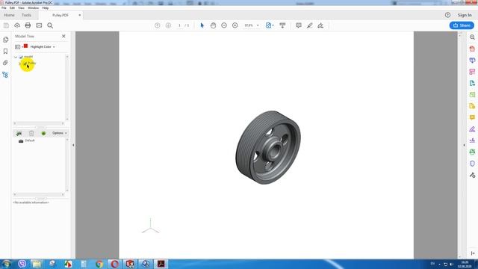This screenshot has height=269, width=478.
Task: Collapse left navigation pane with the arrow handle
Action: point(73,145)
